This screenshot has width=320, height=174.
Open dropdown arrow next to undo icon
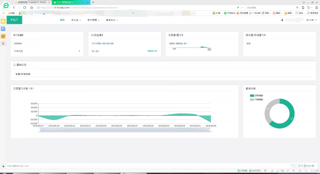pos(312,8)
